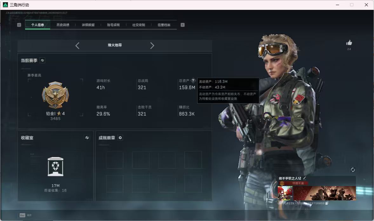Switch the 收藏室 display with swap icon
This screenshot has width=374, height=221.
click(87, 138)
